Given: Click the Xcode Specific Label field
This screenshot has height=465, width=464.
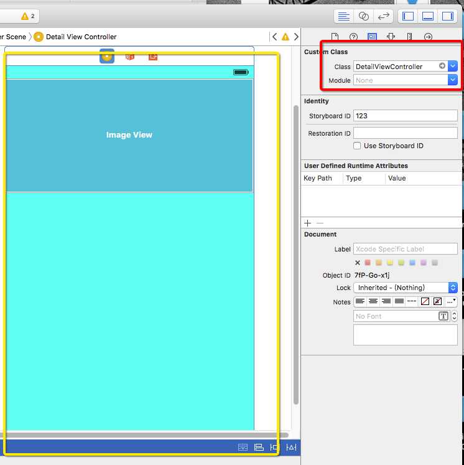Looking at the screenshot, I should coord(406,249).
